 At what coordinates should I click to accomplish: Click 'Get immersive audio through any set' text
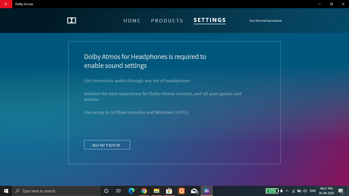(137, 81)
